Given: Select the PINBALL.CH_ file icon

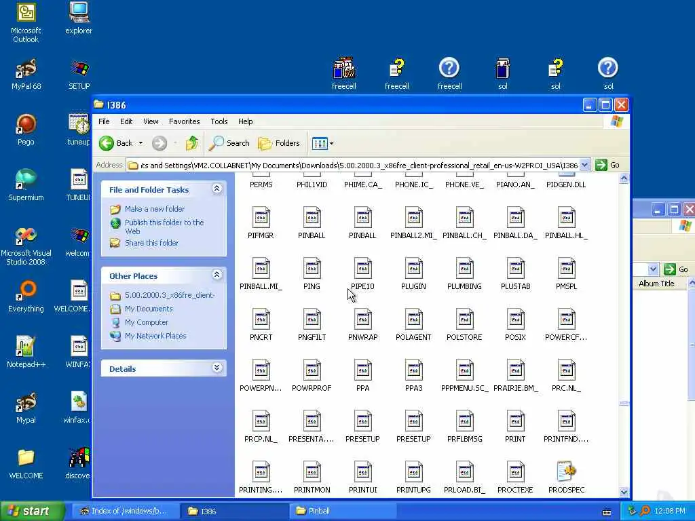Looking at the screenshot, I should click(464, 218).
